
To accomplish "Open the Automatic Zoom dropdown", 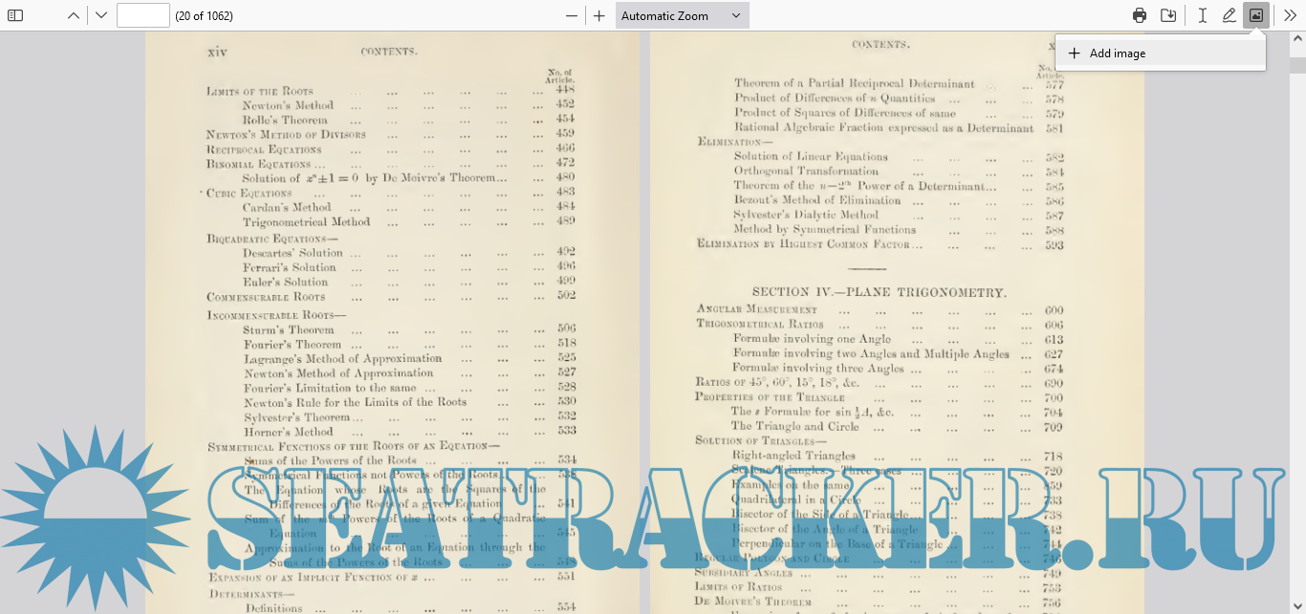I will 681,15.
